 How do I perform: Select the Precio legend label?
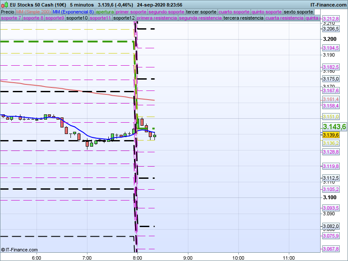pyautogui.click(x=7, y=12)
